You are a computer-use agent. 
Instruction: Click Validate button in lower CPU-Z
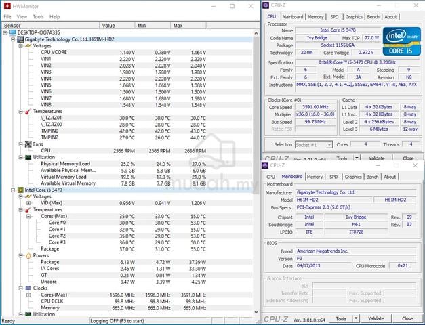pos(376,318)
